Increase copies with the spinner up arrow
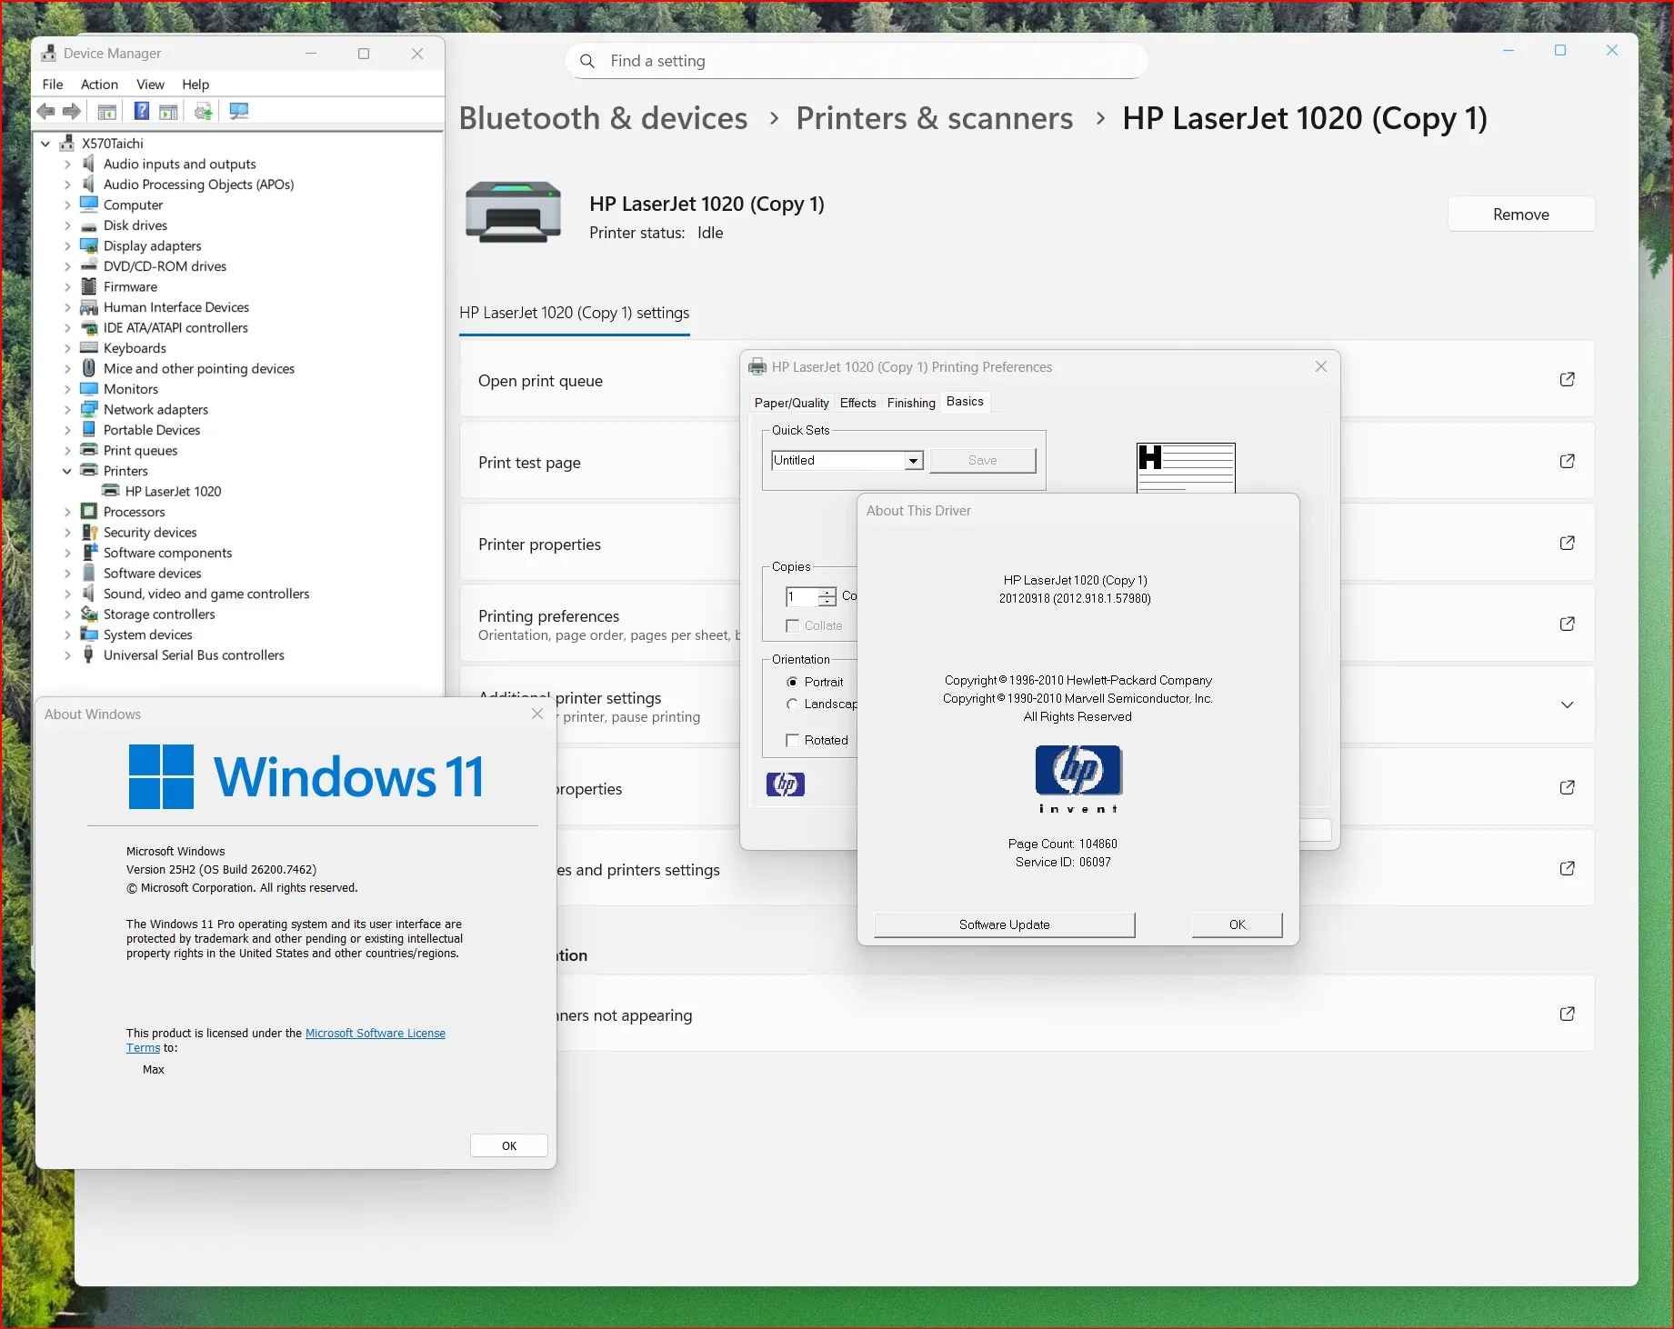Screen dimensions: 1674x1329 [x=827, y=592]
